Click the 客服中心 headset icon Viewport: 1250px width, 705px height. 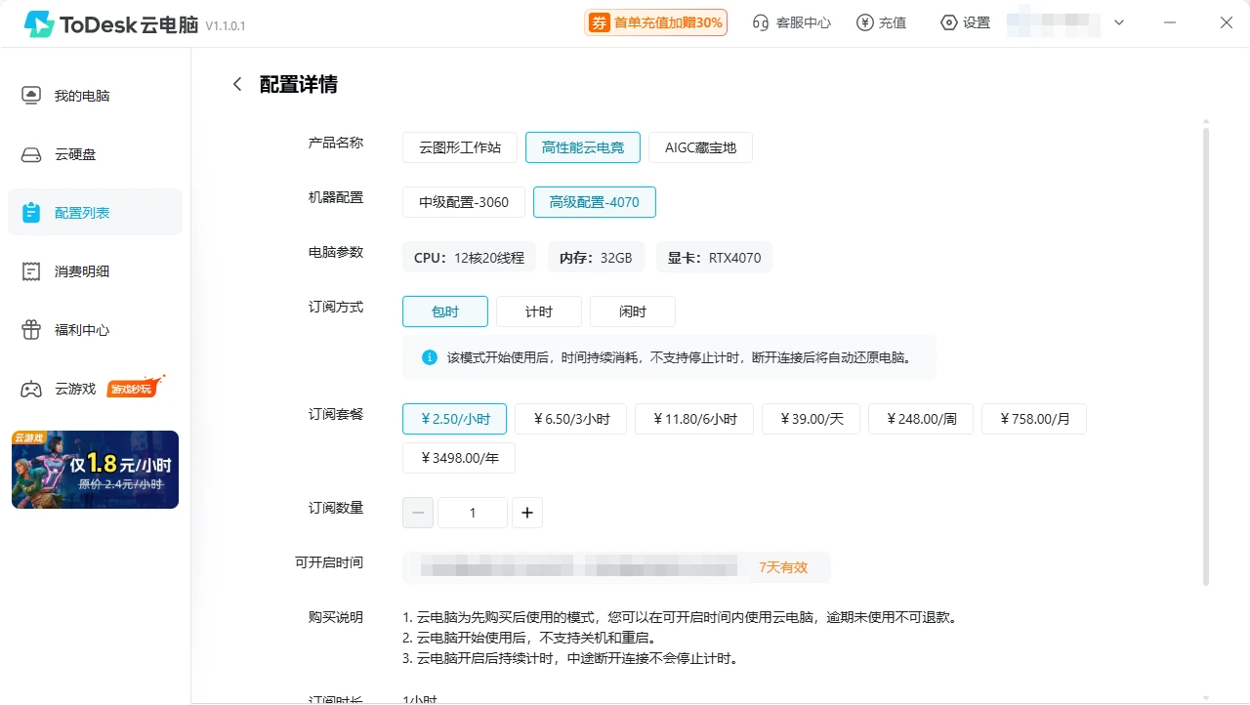point(761,22)
